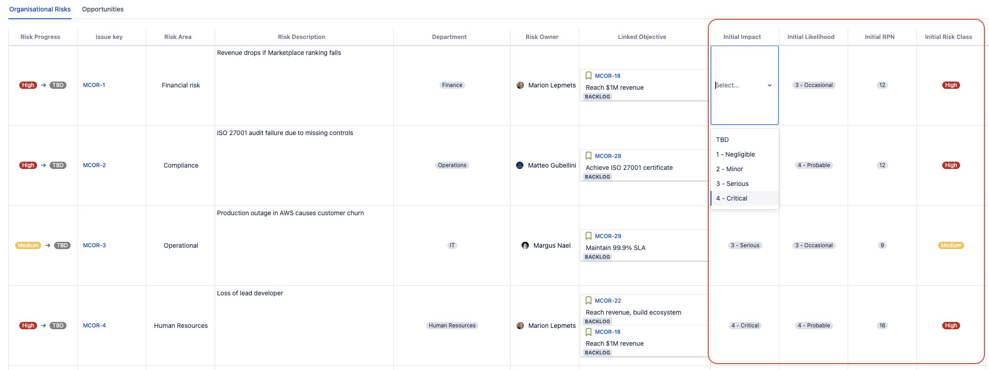Open linked objective MCOR-22
Viewport: 989px width, 370px height.
608,301
